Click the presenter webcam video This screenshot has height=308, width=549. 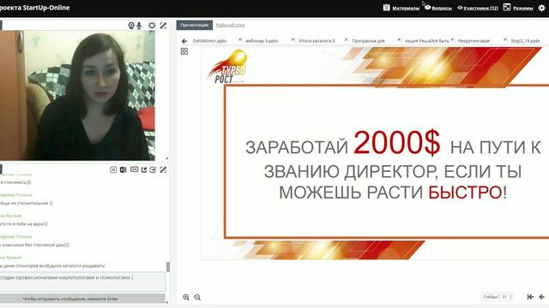77,95
